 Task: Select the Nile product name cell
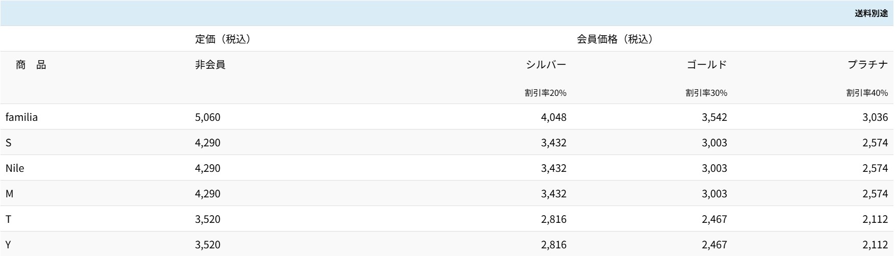click(x=15, y=168)
